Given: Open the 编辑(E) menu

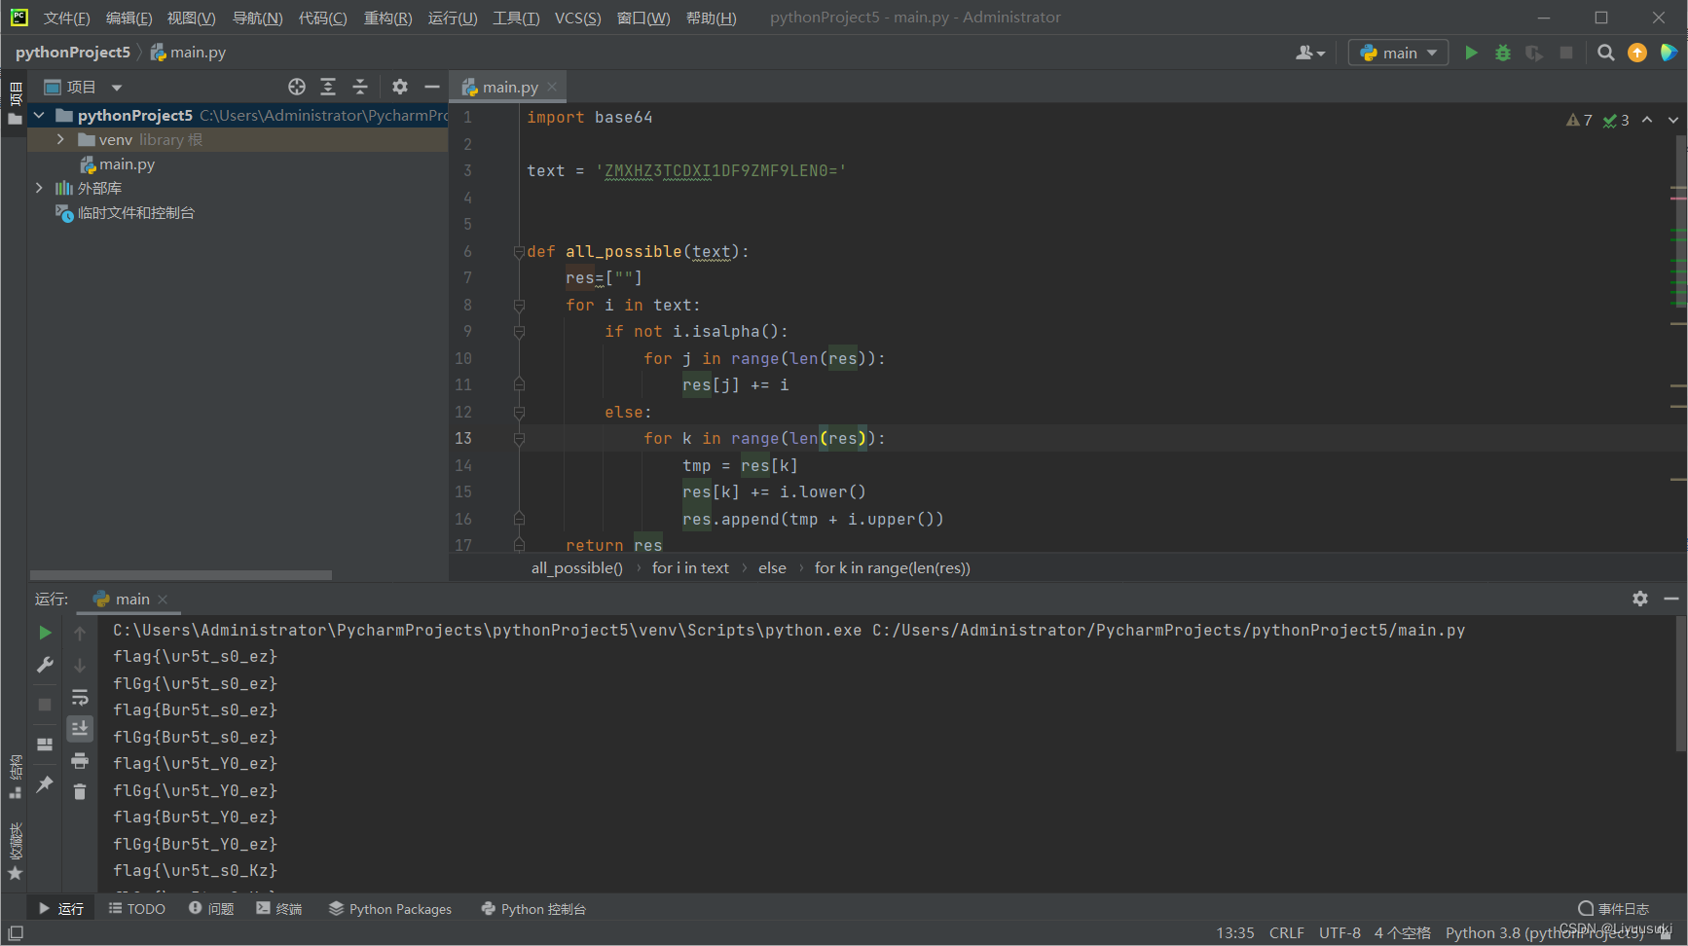Looking at the screenshot, I should coord(128,18).
